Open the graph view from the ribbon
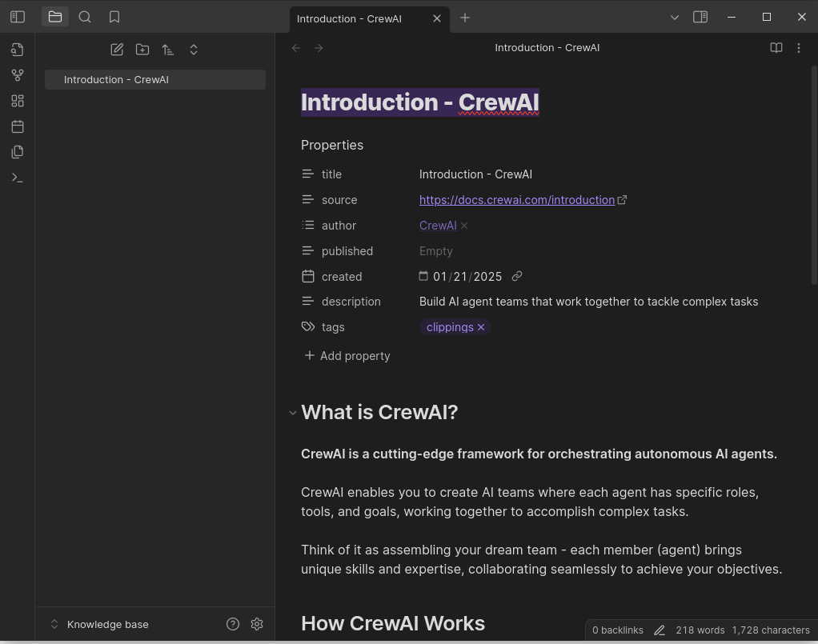The width and height of the screenshot is (818, 644). (x=18, y=75)
